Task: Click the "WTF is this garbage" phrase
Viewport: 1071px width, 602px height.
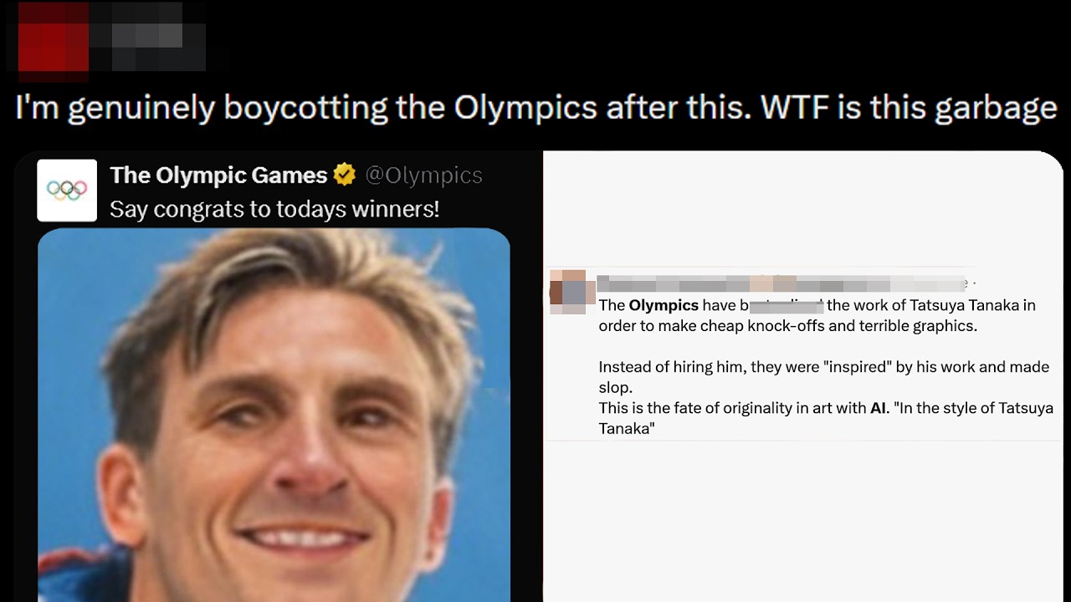Action: 909,109
